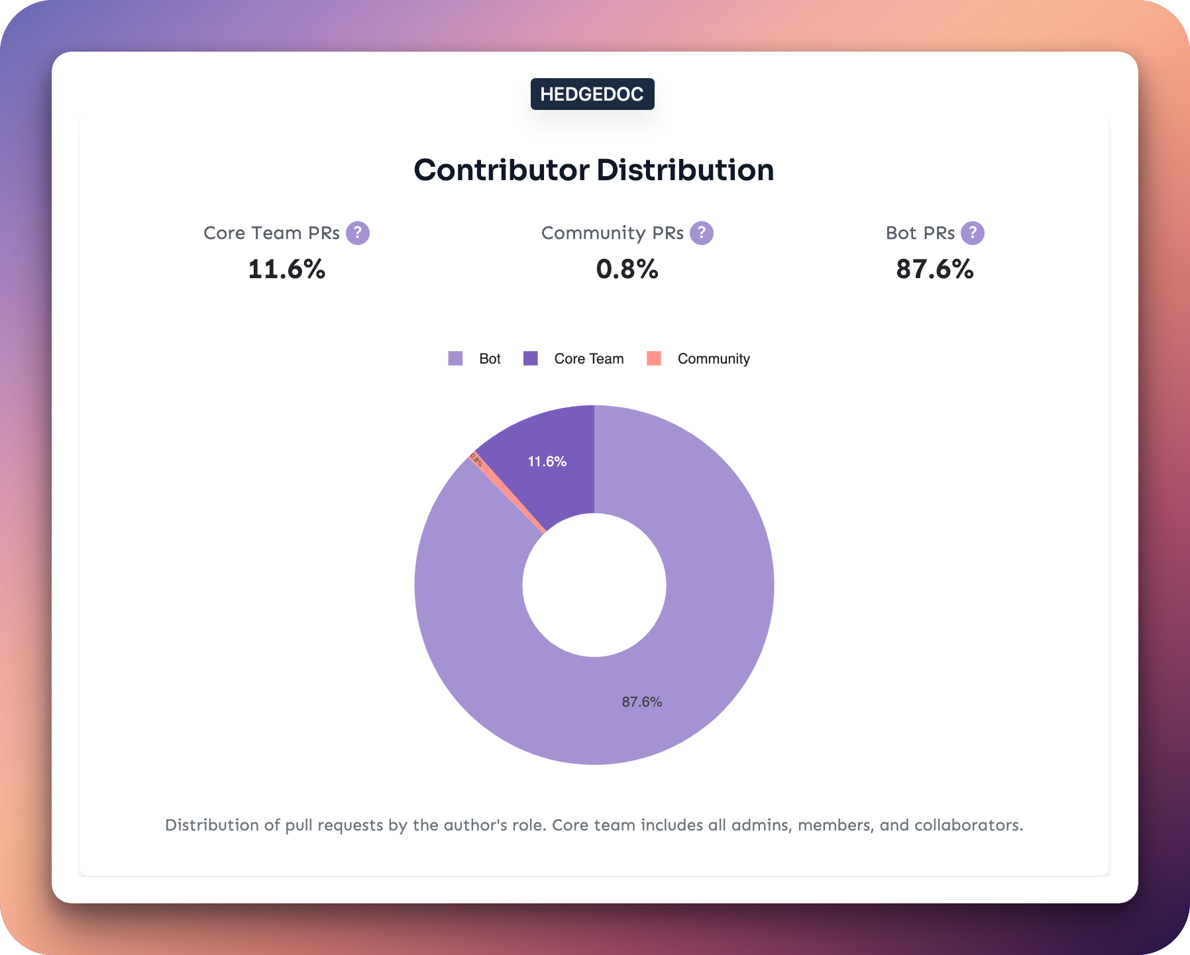
Task: Click the Core Team PRs 11.6% value
Action: (x=286, y=270)
